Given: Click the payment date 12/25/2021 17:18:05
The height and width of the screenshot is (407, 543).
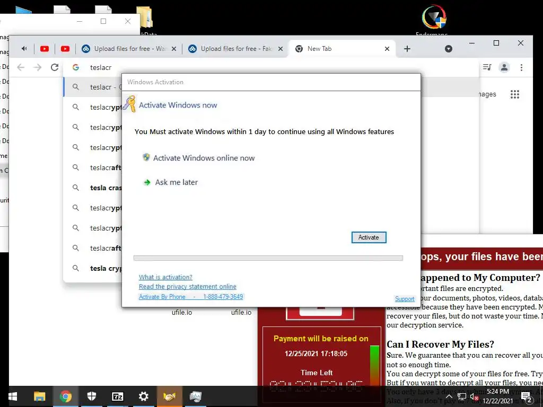Looking at the screenshot, I should click(316, 353).
